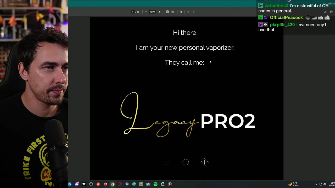Zoom out with the minus button
335x188 pixels.
click(x=146, y=12)
